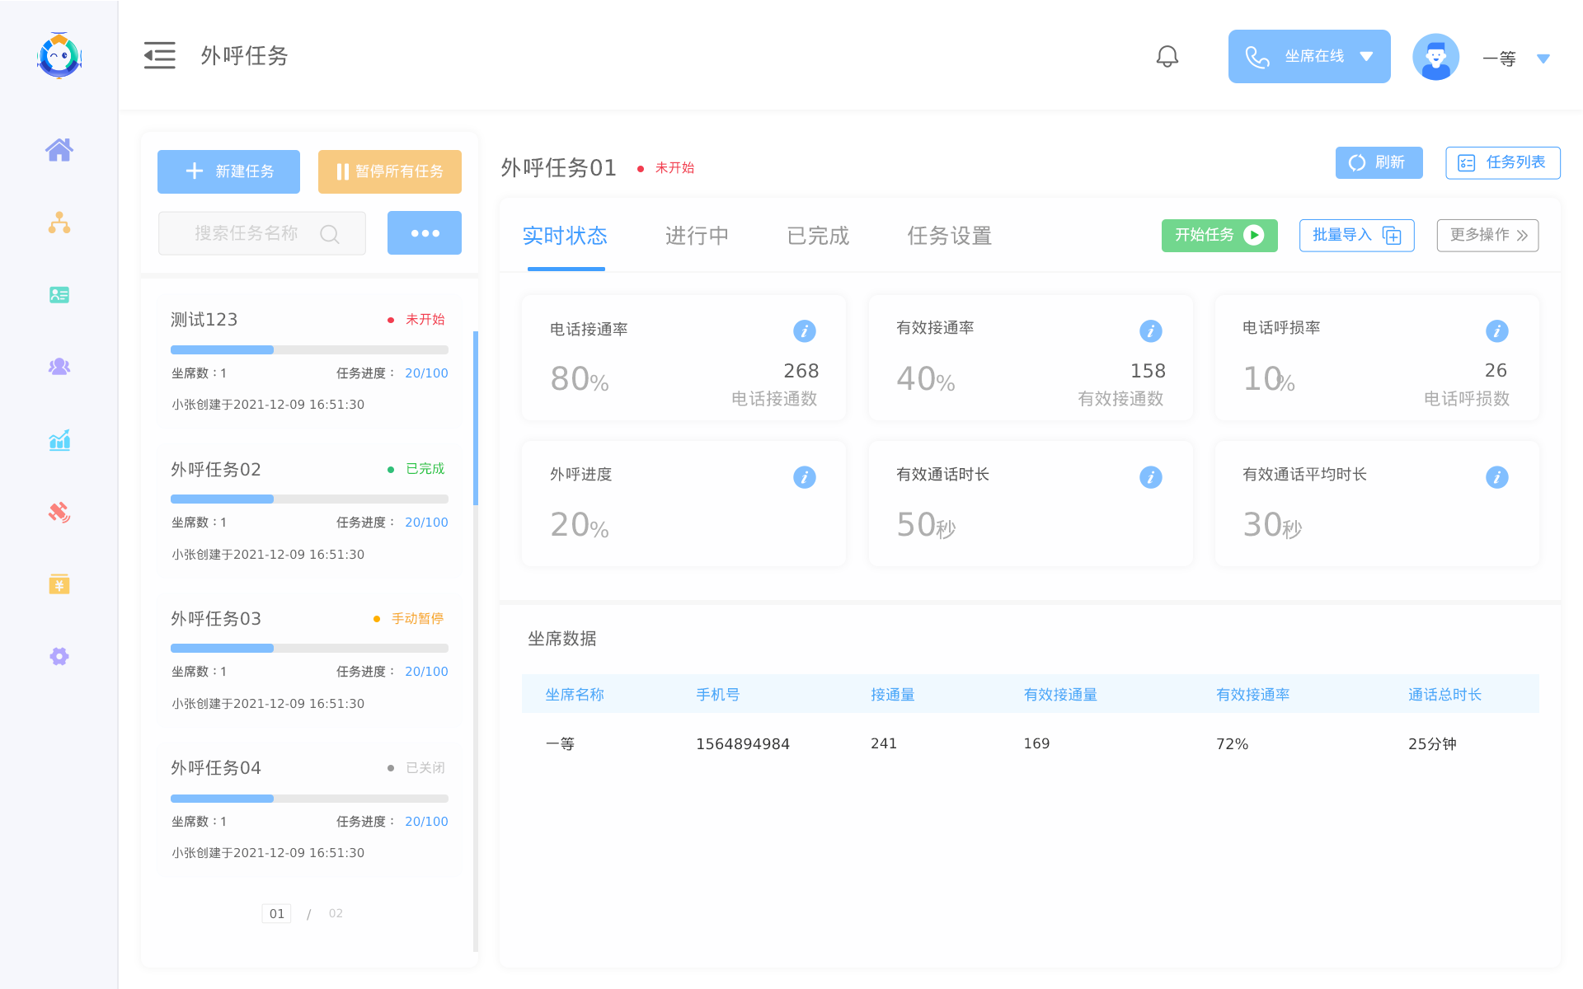Viewport: 1583px width, 989px height.
Task: Click the progress bar of 外呼任务02
Action: (309, 499)
